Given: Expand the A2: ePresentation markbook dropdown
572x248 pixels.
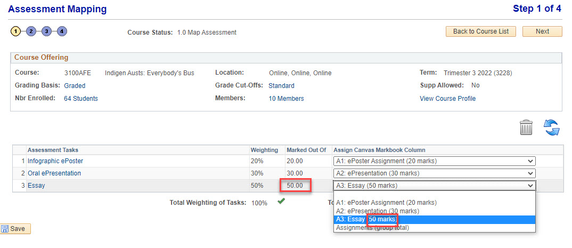Looking at the screenshot, I should point(434,173).
